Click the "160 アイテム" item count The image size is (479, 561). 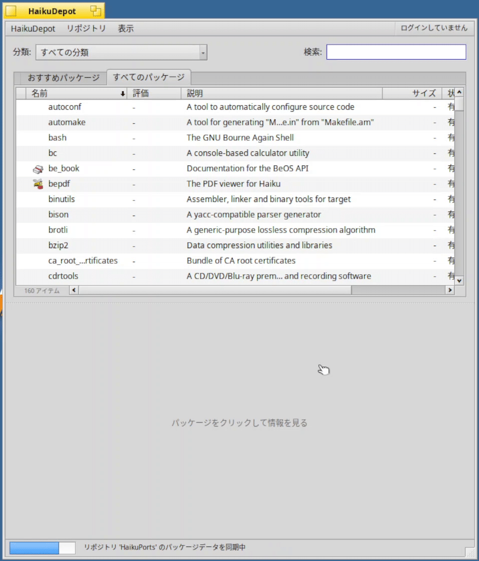point(42,291)
